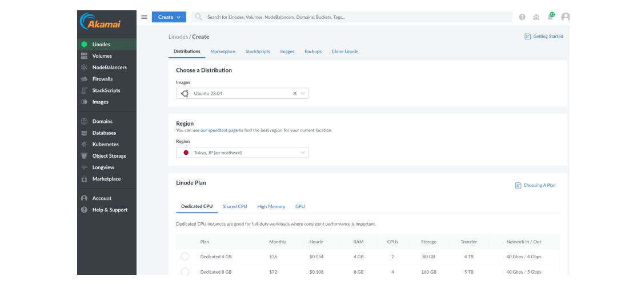Click the 40 Gbps / 4 Gbps cell

[524, 257]
